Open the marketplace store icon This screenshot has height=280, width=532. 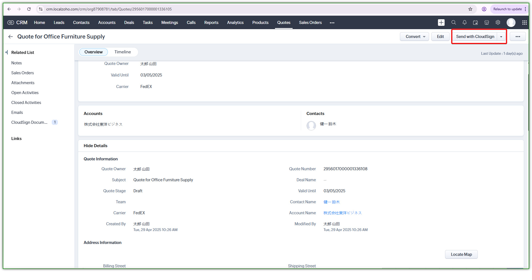click(x=487, y=23)
